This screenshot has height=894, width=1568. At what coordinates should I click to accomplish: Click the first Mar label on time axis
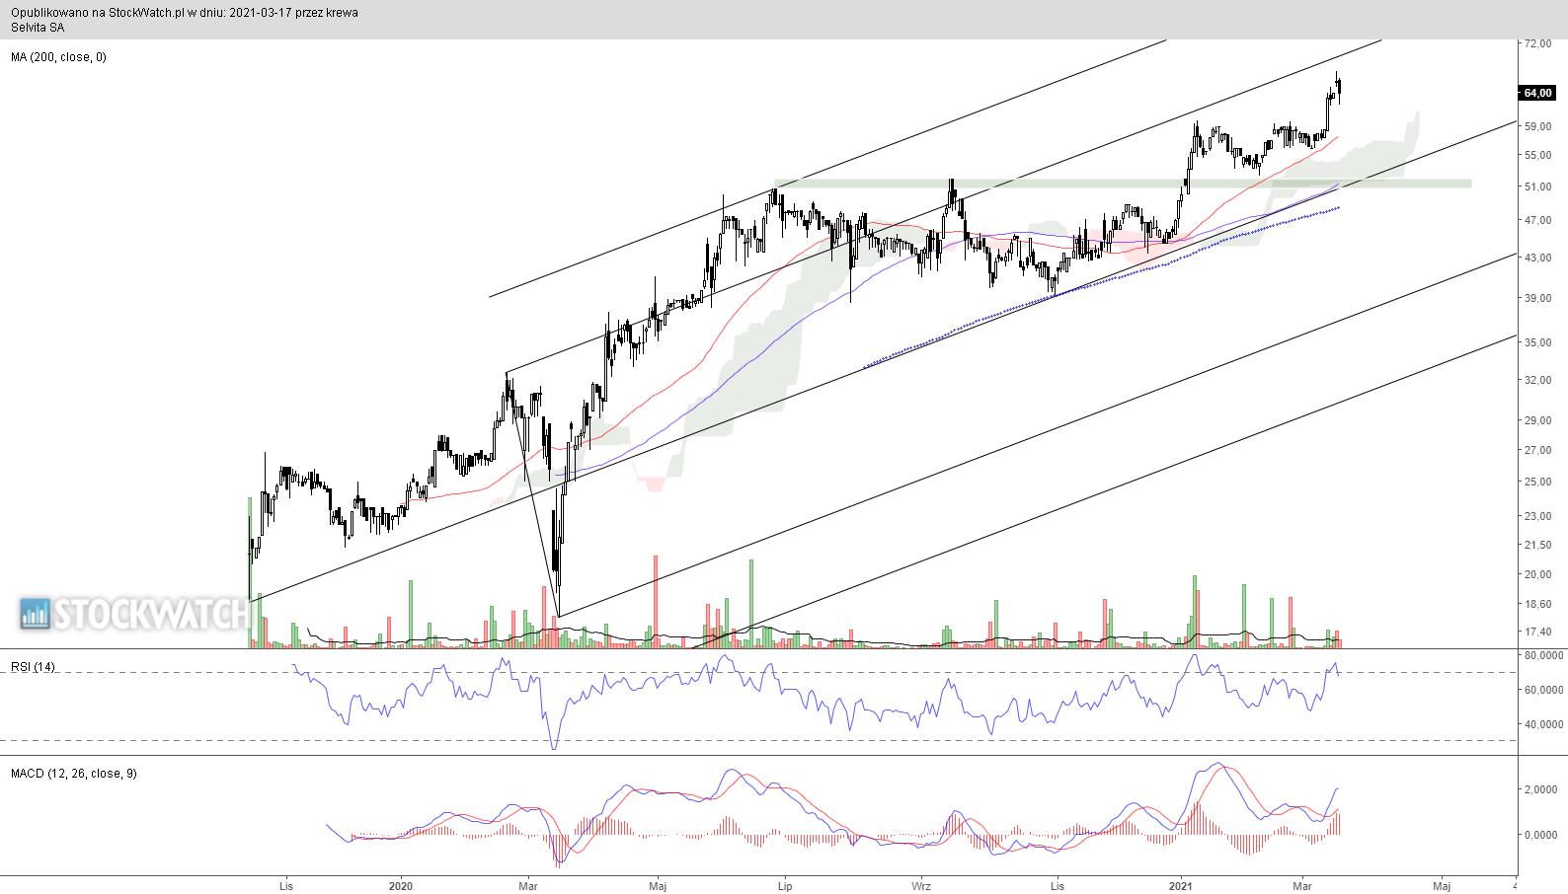coord(527,885)
